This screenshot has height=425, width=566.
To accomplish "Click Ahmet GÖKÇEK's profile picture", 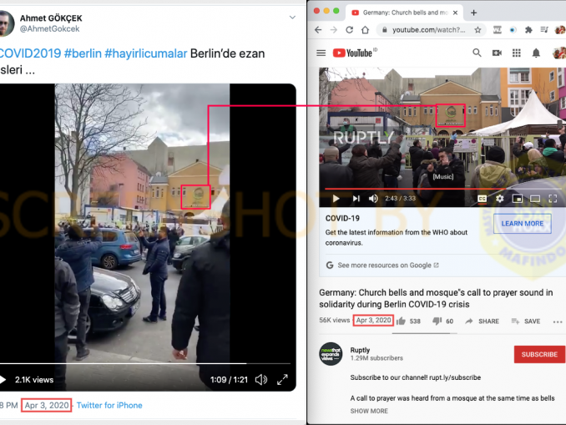I will [7, 23].
